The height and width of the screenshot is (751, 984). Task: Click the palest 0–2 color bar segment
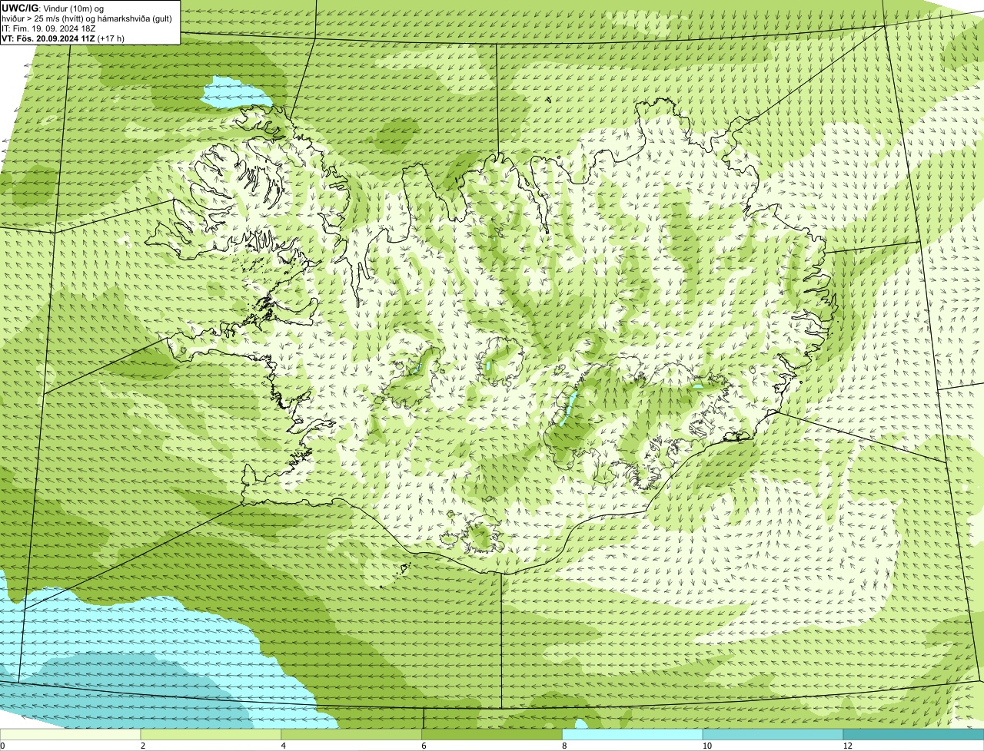71,734
